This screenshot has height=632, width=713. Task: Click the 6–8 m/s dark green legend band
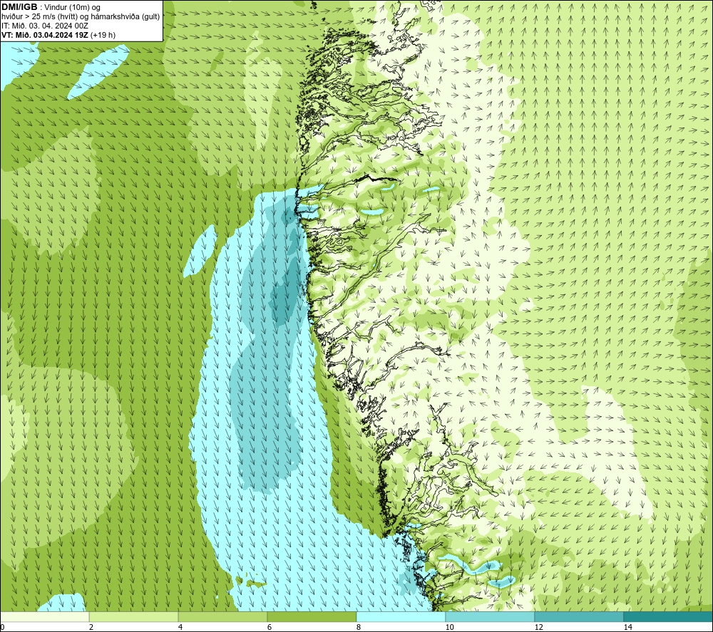click(312, 617)
